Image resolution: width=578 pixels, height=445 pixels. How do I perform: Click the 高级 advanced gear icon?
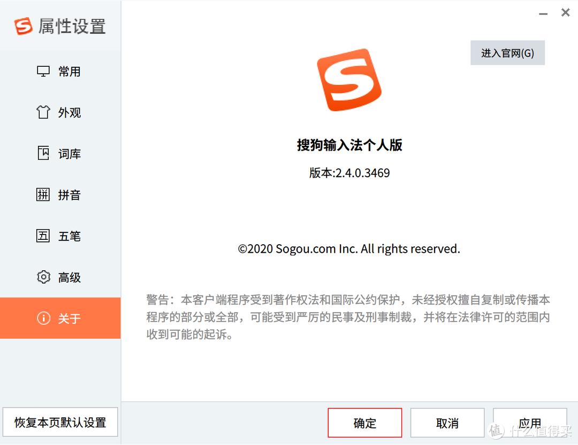tap(42, 277)
